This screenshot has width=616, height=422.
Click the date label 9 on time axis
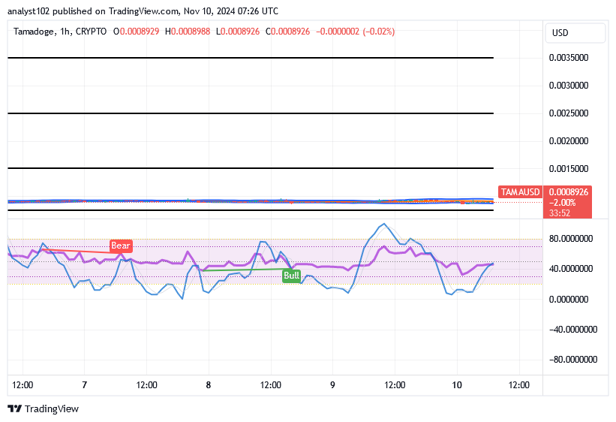[x=332, y=385]
